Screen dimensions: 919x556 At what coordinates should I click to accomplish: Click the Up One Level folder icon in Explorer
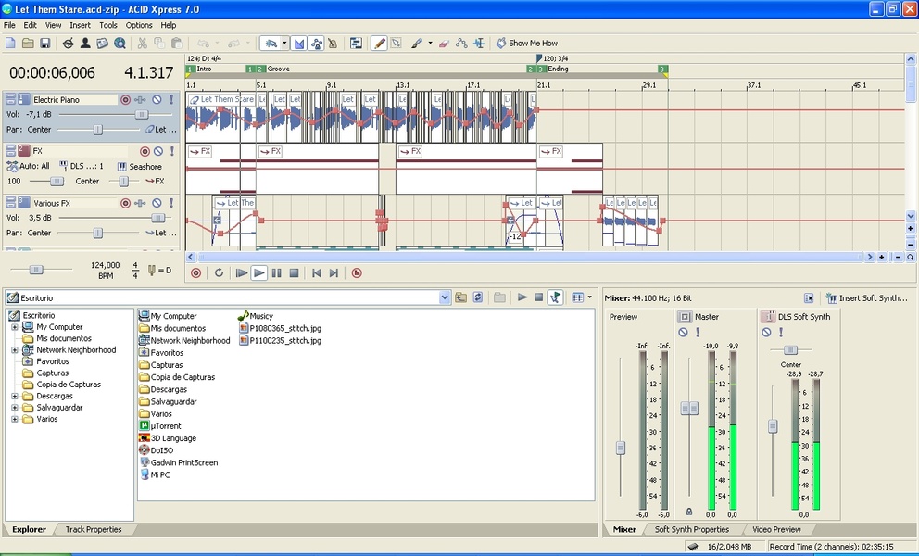coord(461,298)
